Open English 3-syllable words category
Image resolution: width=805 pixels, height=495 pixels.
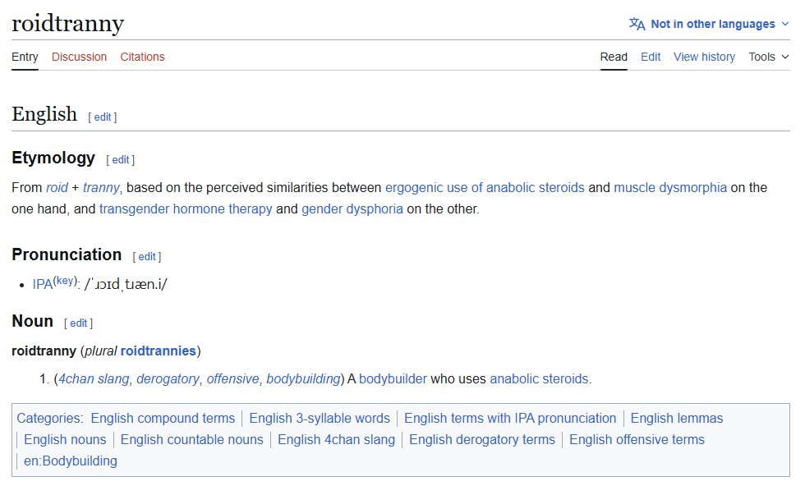pos(320,419)
